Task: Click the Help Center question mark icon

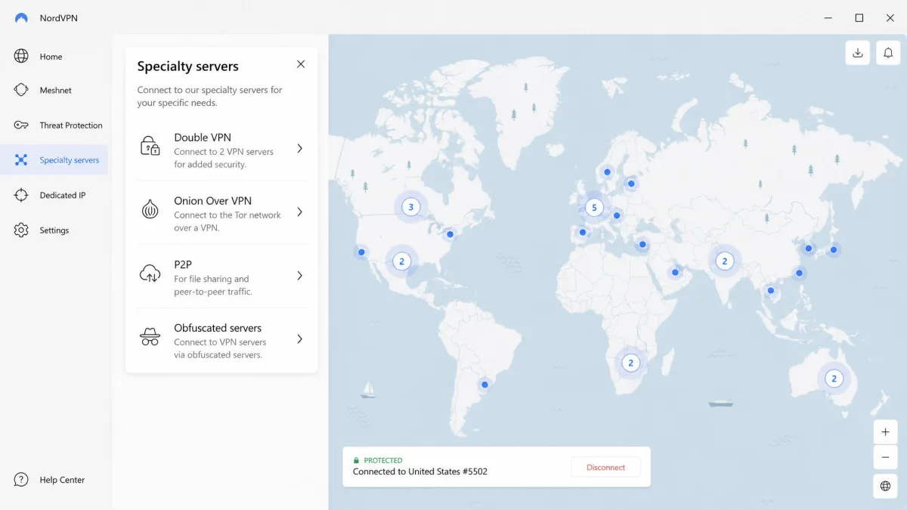Action: [21, 480]
